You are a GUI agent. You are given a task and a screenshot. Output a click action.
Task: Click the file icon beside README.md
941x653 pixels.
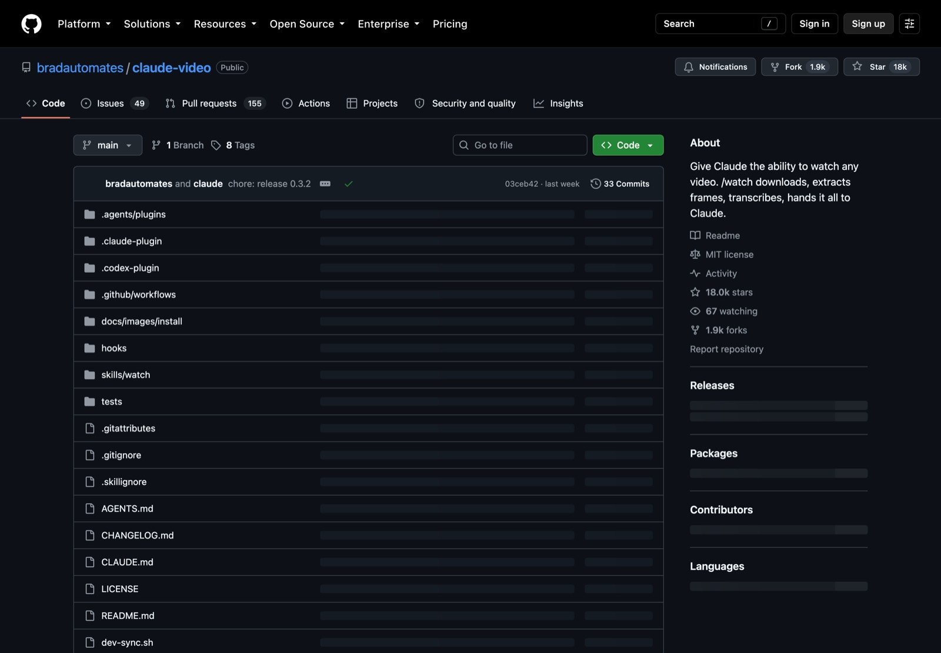(x=90, y=615)
